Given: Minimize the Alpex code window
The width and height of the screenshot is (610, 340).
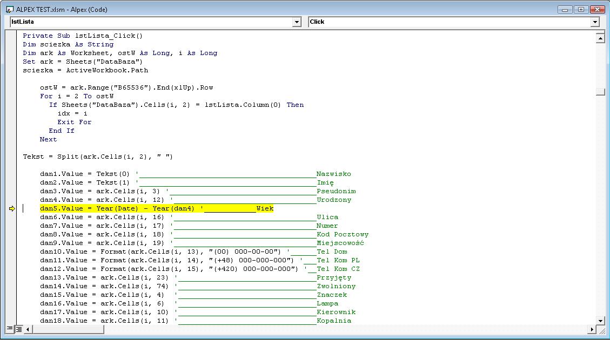Looking at the screenshot, I should tap(565, 9).
